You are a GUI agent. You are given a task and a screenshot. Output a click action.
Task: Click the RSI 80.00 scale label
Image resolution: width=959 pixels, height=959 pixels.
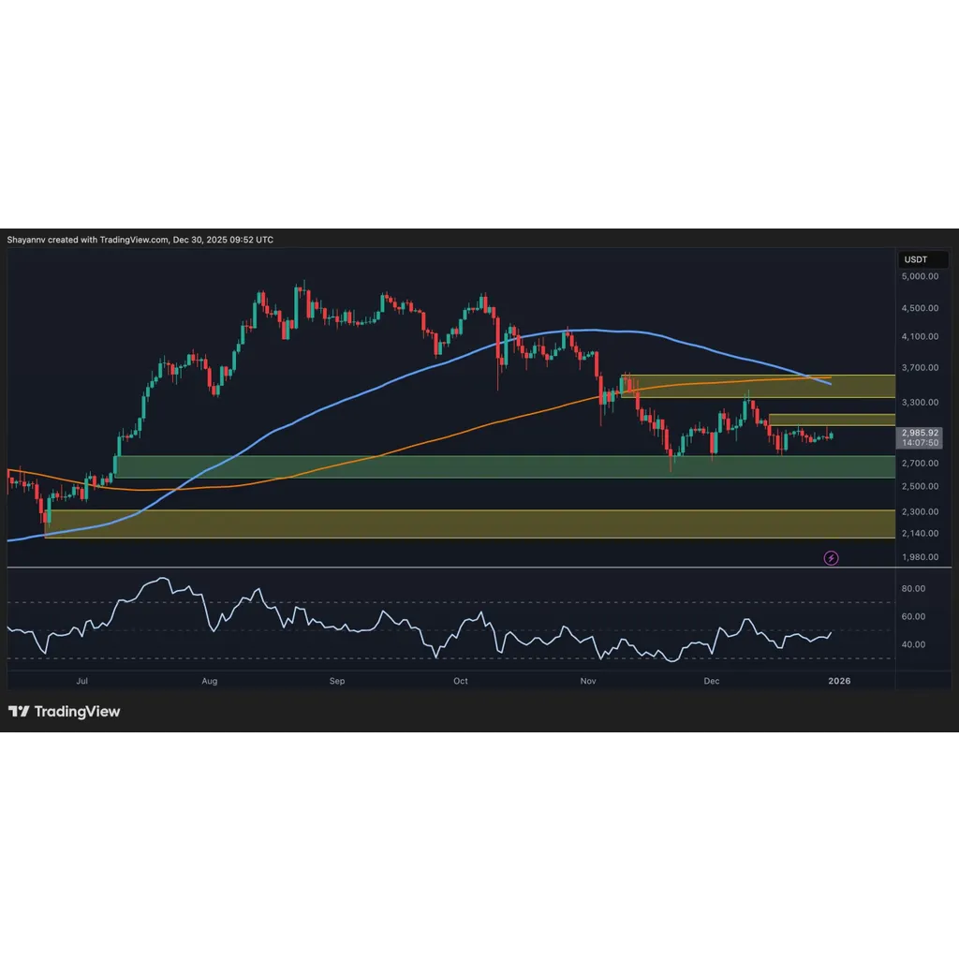coord(913,588)
